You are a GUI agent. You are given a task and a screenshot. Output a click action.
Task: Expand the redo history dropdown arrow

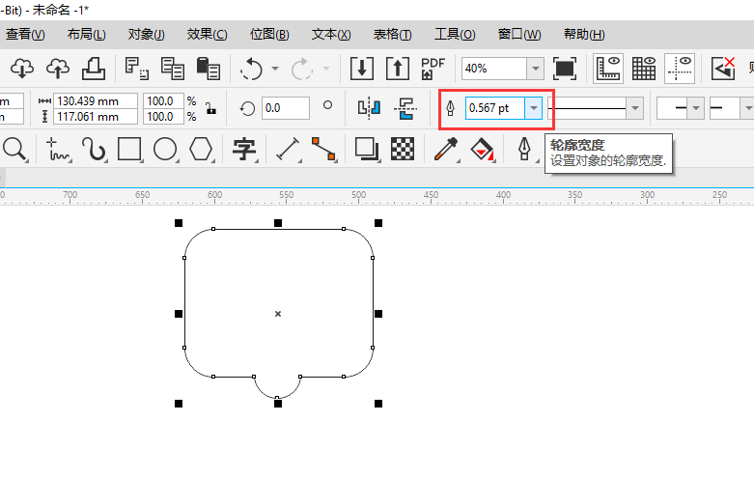[326, 69]
